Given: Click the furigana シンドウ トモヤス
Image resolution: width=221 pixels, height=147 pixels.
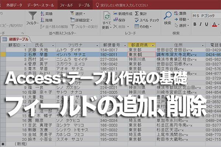Looking at the screenshot, I should coord(72,130).
